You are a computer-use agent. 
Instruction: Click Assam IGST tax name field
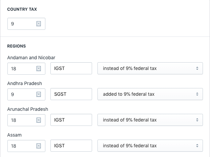coord(71,146)
